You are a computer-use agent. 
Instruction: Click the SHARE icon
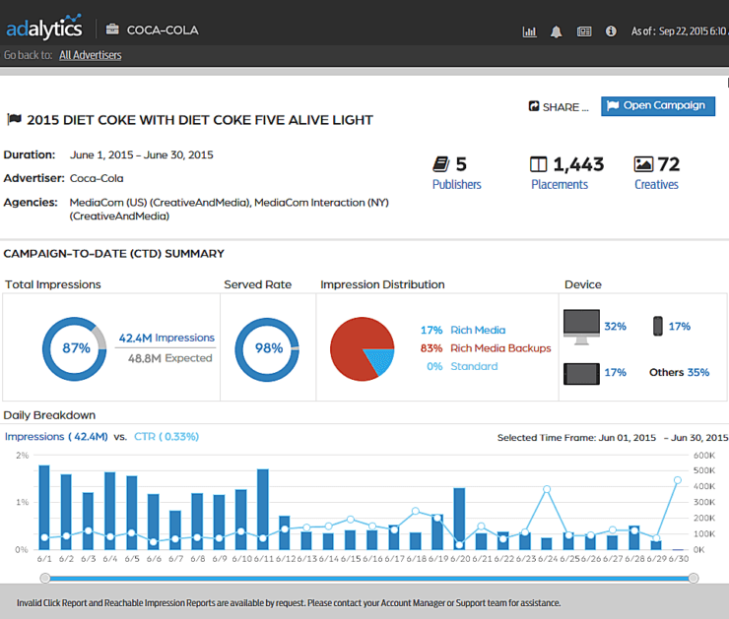[x=534, y=106]
